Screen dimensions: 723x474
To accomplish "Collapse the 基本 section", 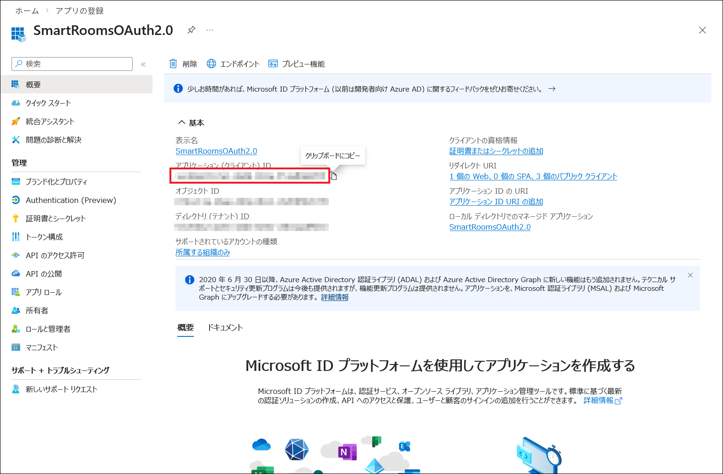I will pyautogui.click(x=182, y=122).
